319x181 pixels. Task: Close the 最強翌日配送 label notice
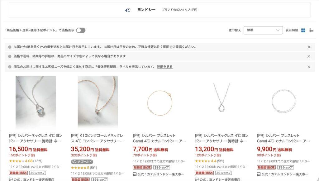pos(309,67)
